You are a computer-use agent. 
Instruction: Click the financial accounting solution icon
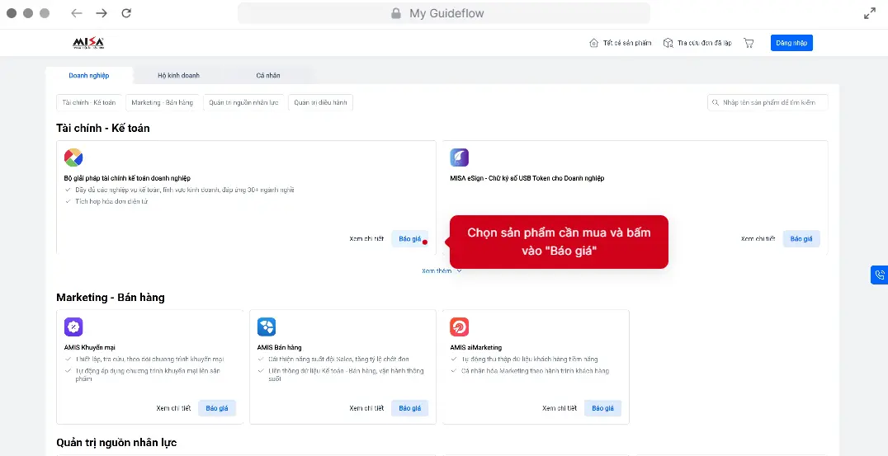pos(73,157)
